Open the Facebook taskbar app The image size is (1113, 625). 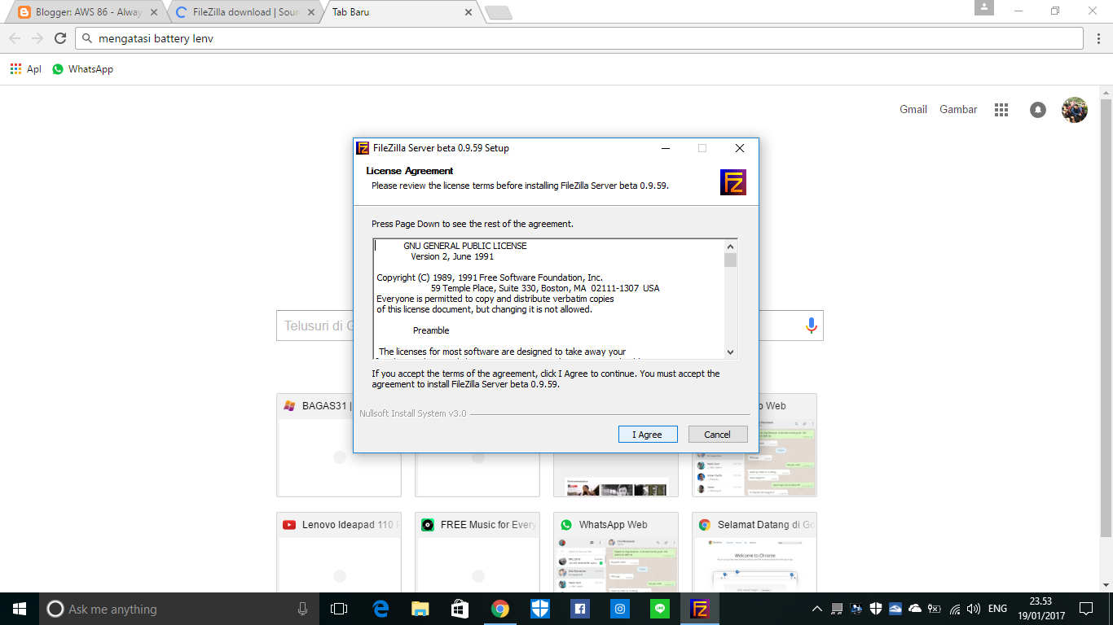click(x=580, y=609)
